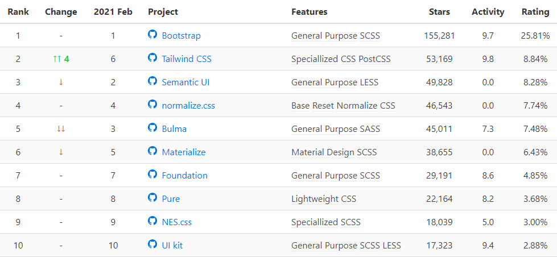Click the GitHub icon beside Bootstrap

(x=152, y=35)
